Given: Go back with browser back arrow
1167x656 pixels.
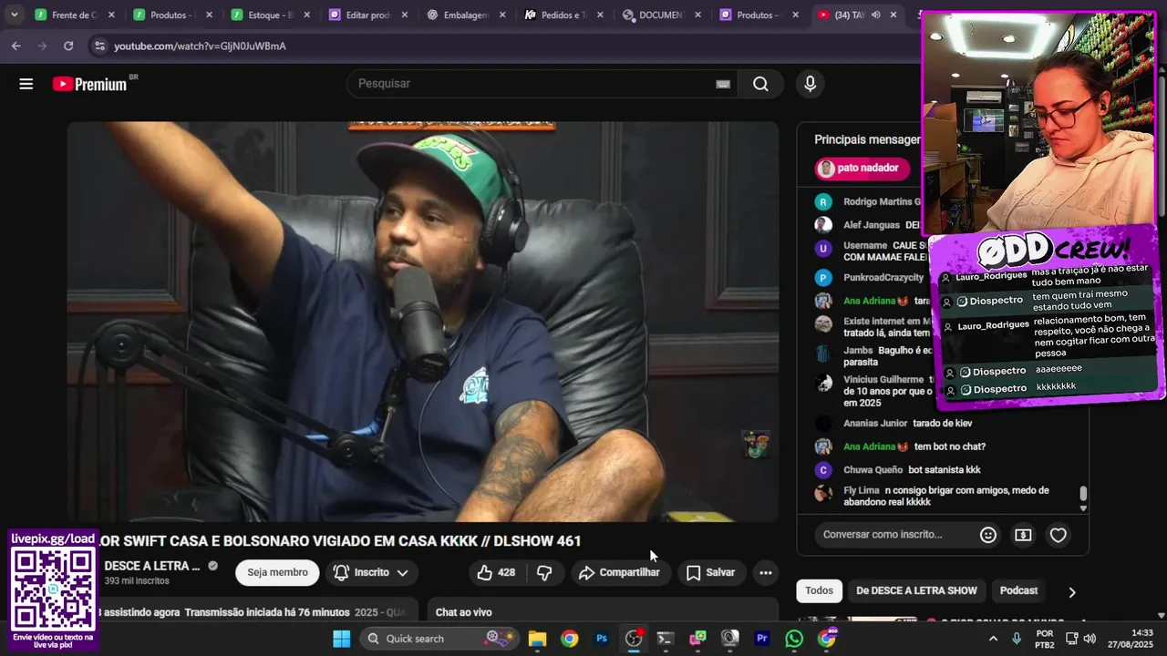Looking at the screenshot, I should (x=16, y=46).
